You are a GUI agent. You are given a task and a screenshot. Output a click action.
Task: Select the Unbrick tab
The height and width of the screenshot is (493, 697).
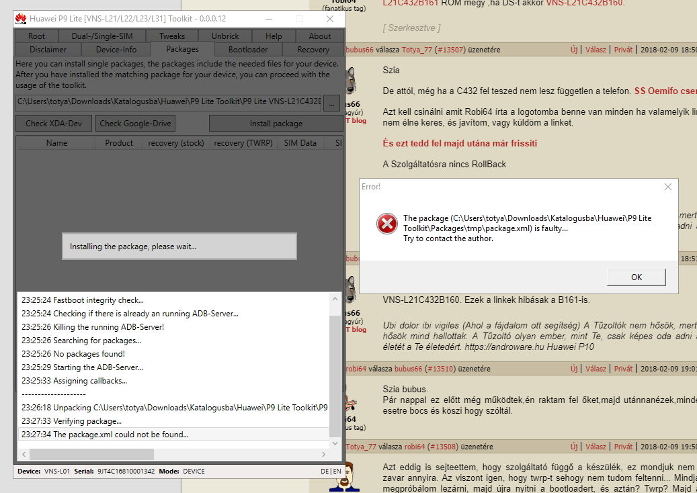(225, 36)
